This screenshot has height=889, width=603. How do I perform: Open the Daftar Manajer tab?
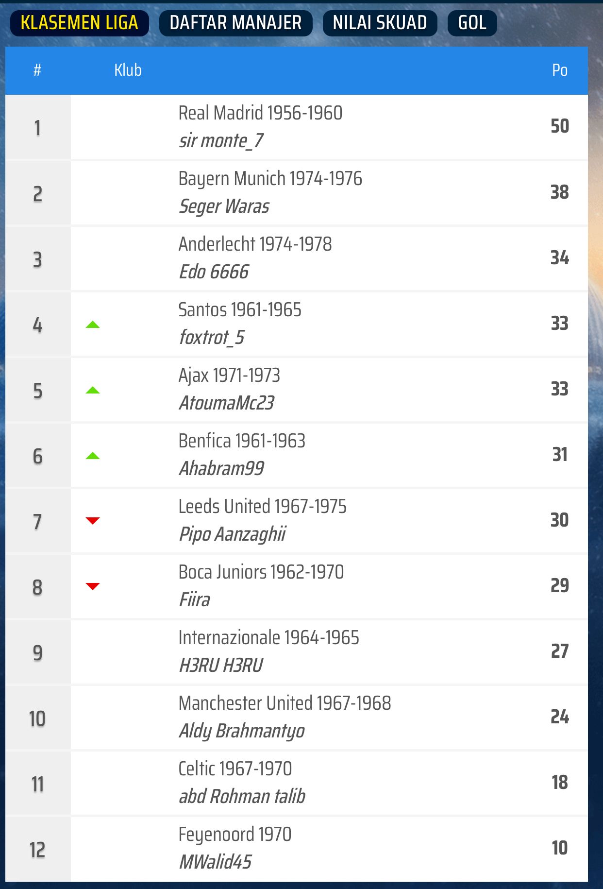235,23
